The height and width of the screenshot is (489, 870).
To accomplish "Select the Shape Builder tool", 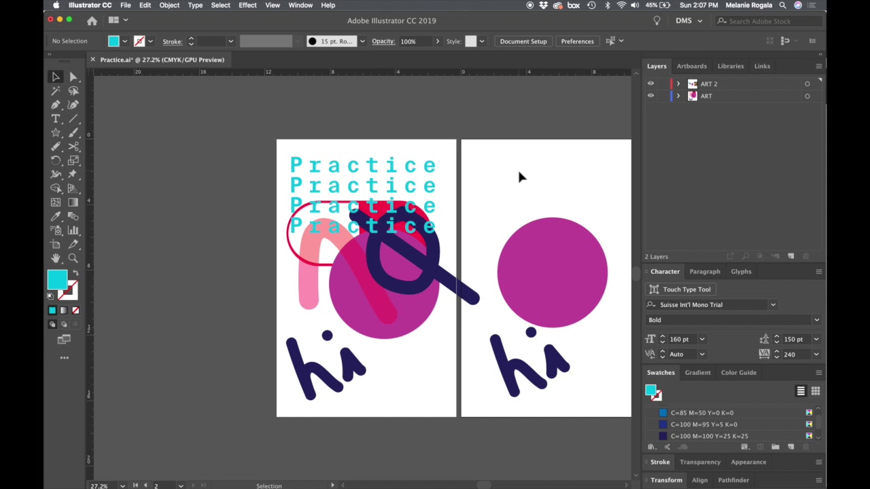I will click(x=56, y=188).
